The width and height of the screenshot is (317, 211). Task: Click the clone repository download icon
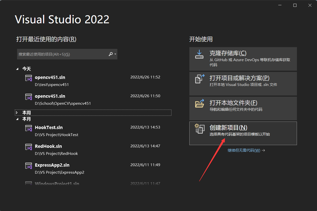pos(199,54)
